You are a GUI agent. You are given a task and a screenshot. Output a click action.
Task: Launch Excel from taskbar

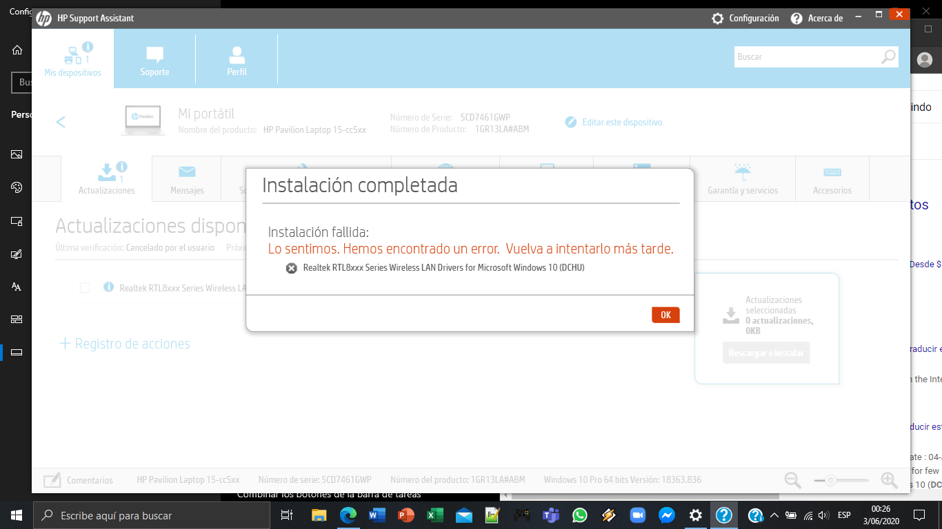pyautogui.click(x=434, y=515)
